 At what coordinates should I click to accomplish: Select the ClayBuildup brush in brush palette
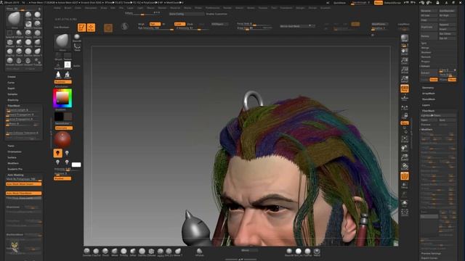coord(37,15)
